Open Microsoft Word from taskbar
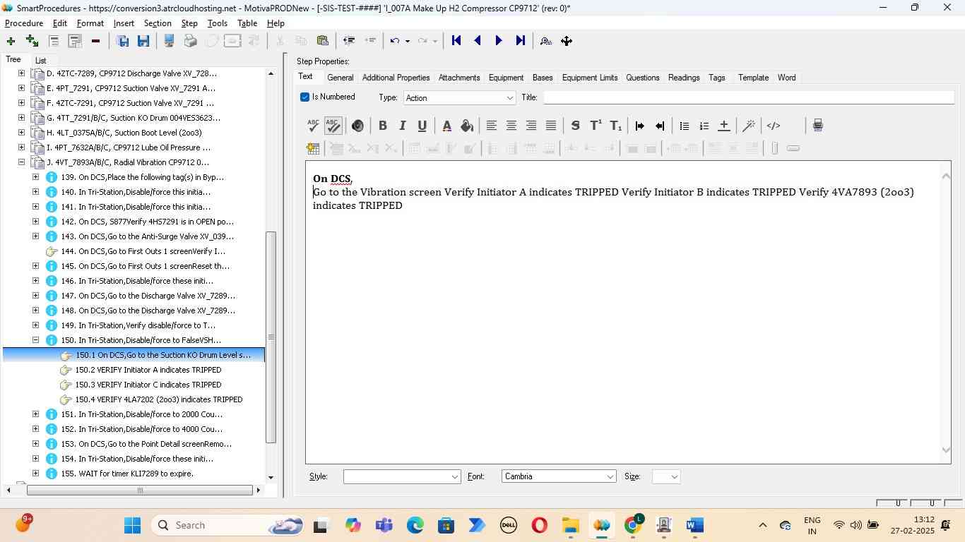Screen dimensions: 965x542 click(694, 525)
